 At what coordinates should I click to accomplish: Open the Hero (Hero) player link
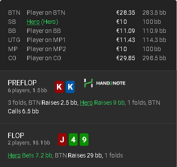point(42,22)
